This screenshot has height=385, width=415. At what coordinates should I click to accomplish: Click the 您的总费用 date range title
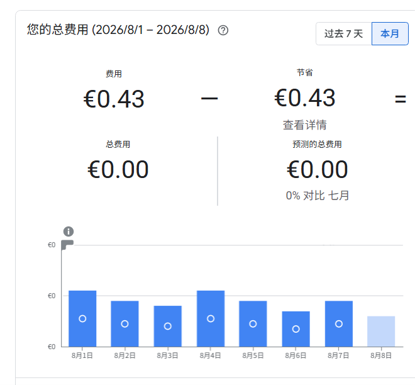pos(118,30)
